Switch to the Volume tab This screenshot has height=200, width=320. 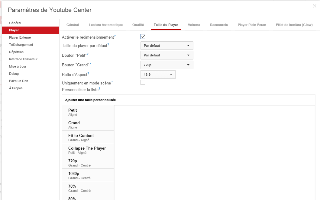[x=194, y=25]
